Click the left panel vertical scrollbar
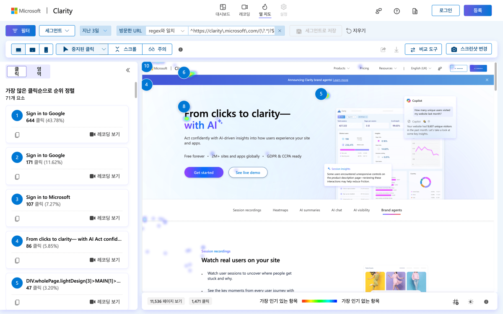503x314 pixels. pos(135,90)
